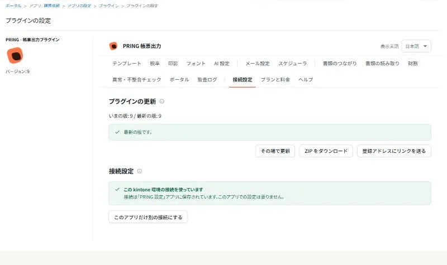Switch to the 書類の読み取り tab
Viewport: 447px width, 265px height.
coord(382,64)
